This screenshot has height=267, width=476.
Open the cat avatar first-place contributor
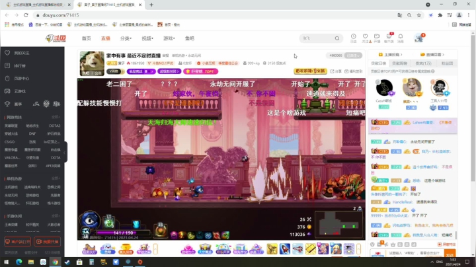[x=412, y=87]
